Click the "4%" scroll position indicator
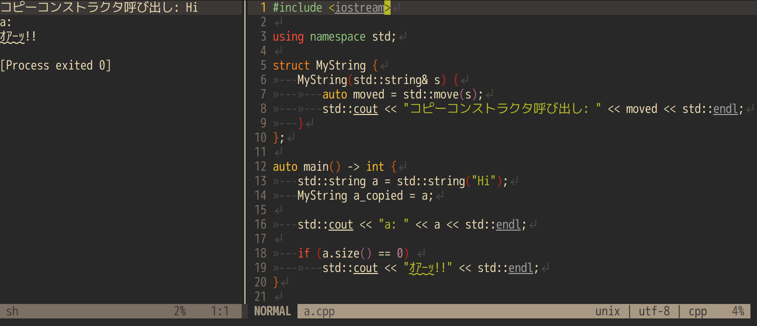This screenshot has width=757, height=326. point(738,311)
